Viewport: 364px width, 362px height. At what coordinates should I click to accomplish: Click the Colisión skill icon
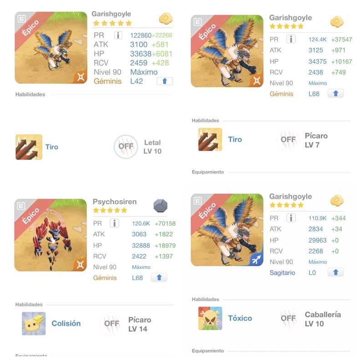(x=34, y=323)
